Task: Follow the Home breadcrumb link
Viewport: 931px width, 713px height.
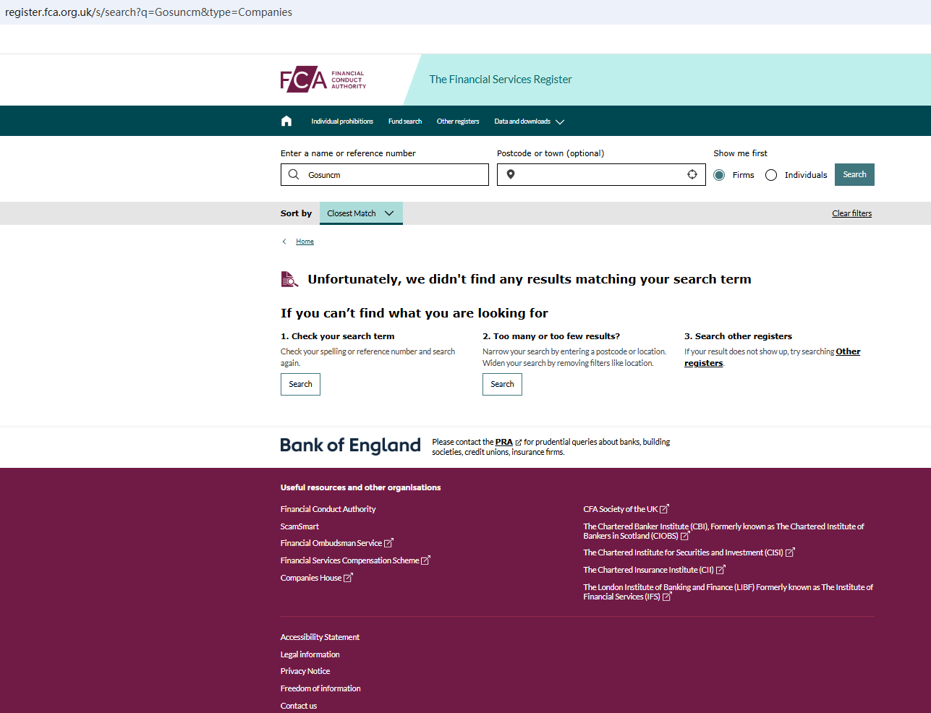Action: [305, 242]
